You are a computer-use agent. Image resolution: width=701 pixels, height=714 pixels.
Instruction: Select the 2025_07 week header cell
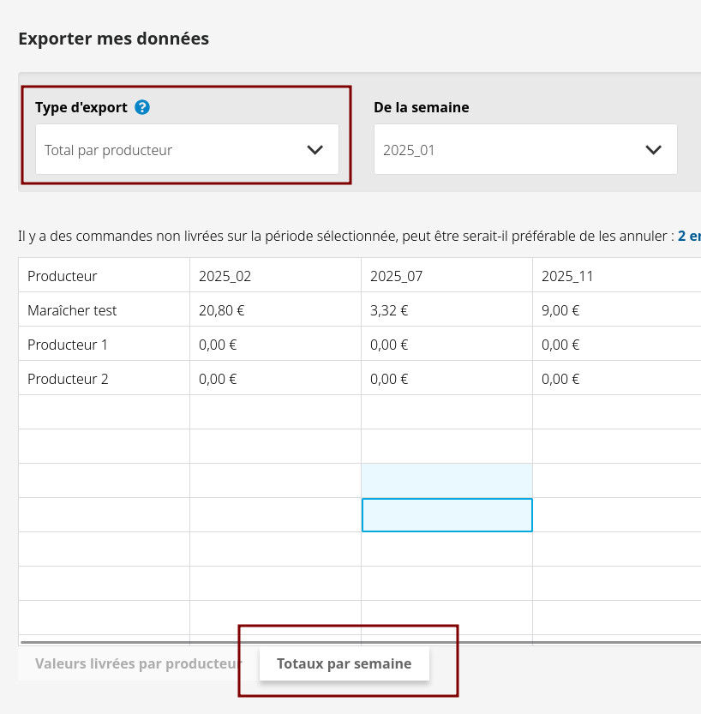point(446,276)
